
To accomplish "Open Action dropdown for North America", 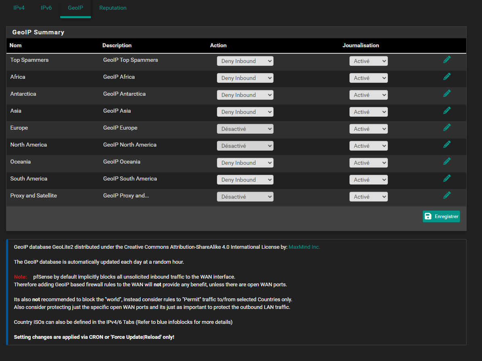I will tap(245, 146).
